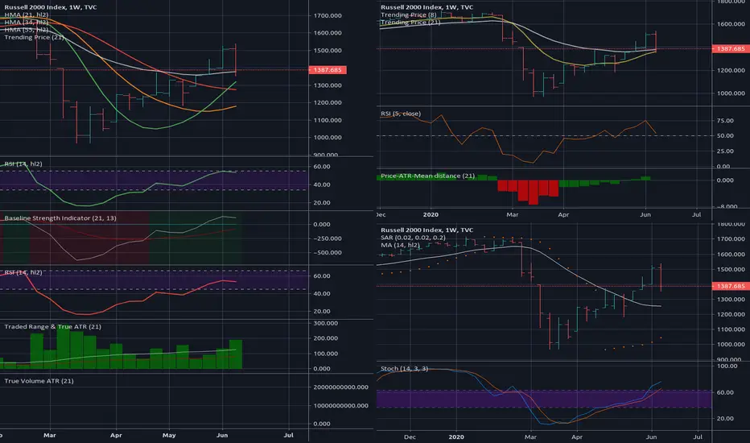Select the MA (14, hl2) legend
750x443 pixels.
pyautogui.click(x=400, y=245)
